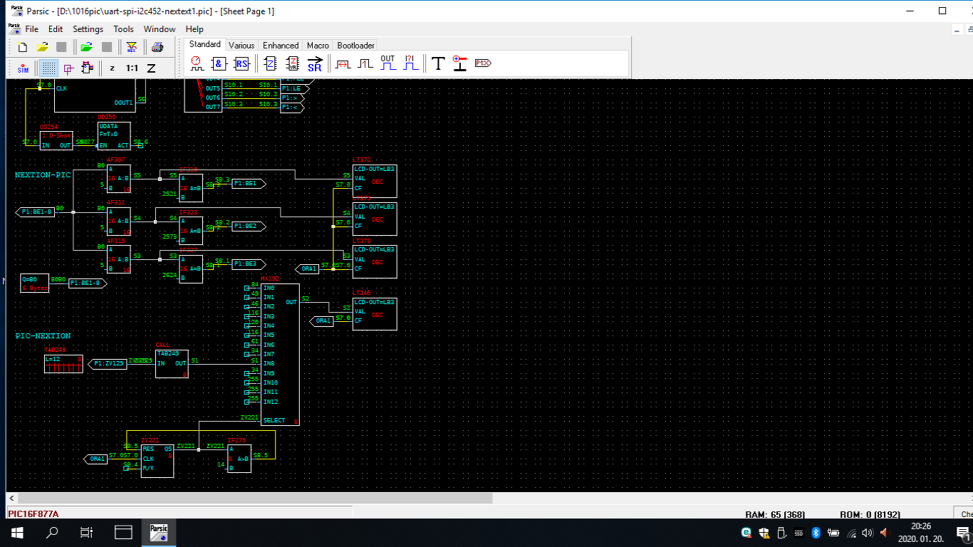
Task: Click the large Z zoom-in button
Action: 151,68
